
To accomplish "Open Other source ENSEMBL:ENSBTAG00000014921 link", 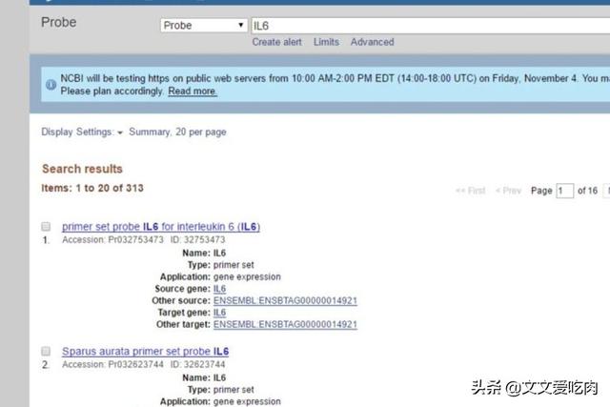I will click(285, 301).
